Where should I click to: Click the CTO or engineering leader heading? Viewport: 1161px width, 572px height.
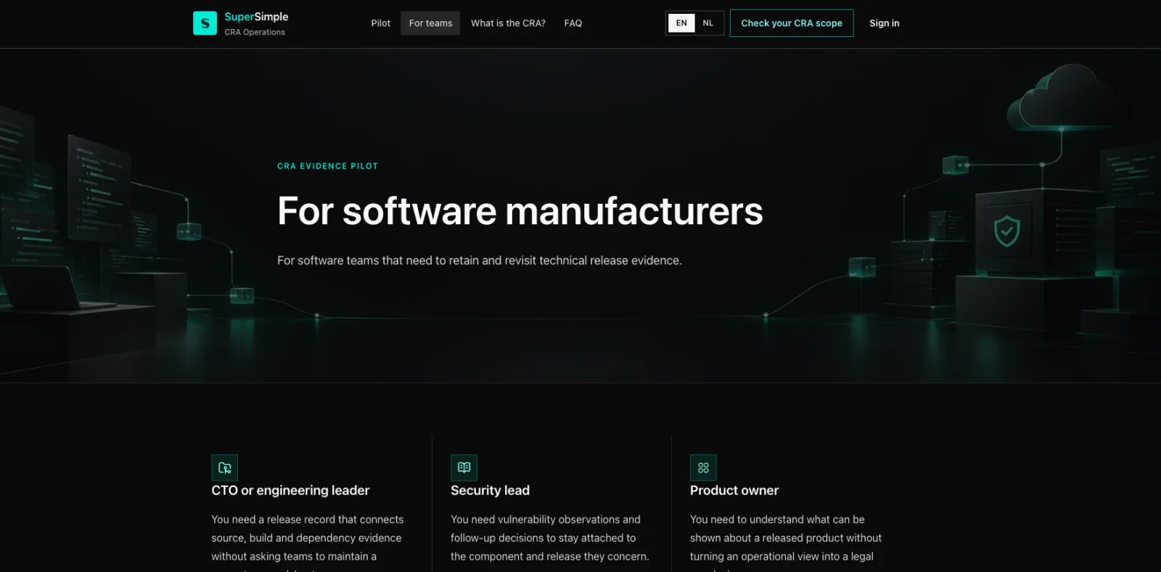coord(290,491)
